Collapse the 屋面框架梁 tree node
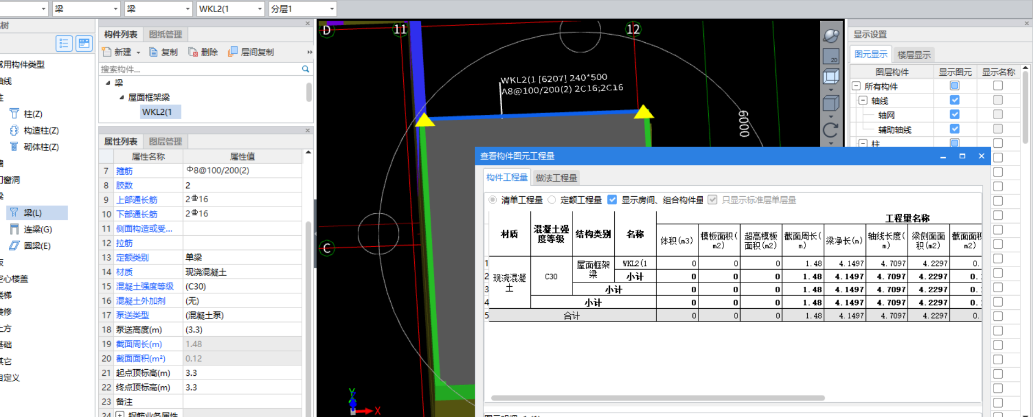 [x=121, y=97]
